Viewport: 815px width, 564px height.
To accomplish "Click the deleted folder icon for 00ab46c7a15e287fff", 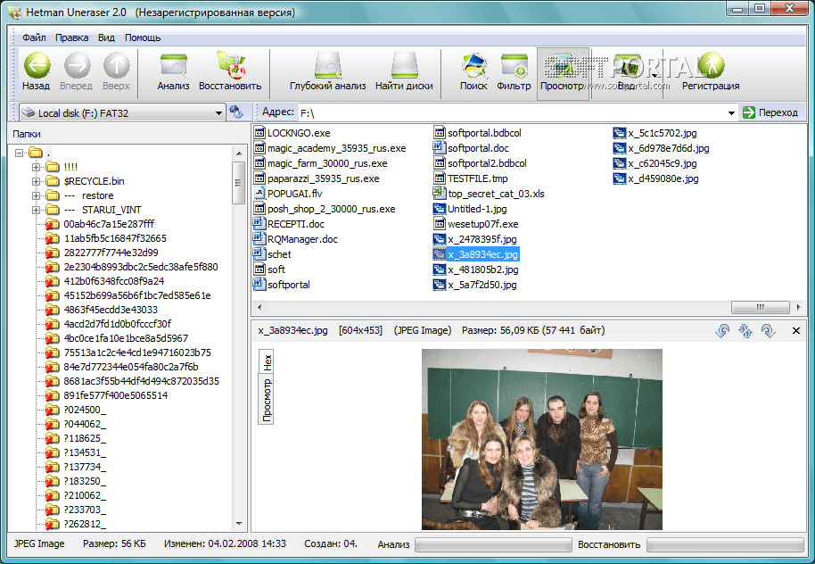I will point(52,224).
